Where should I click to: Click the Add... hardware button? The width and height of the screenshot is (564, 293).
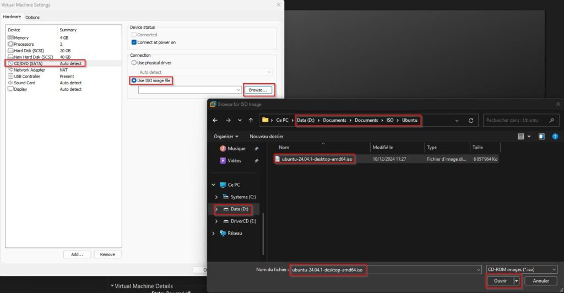click(77, 254)
